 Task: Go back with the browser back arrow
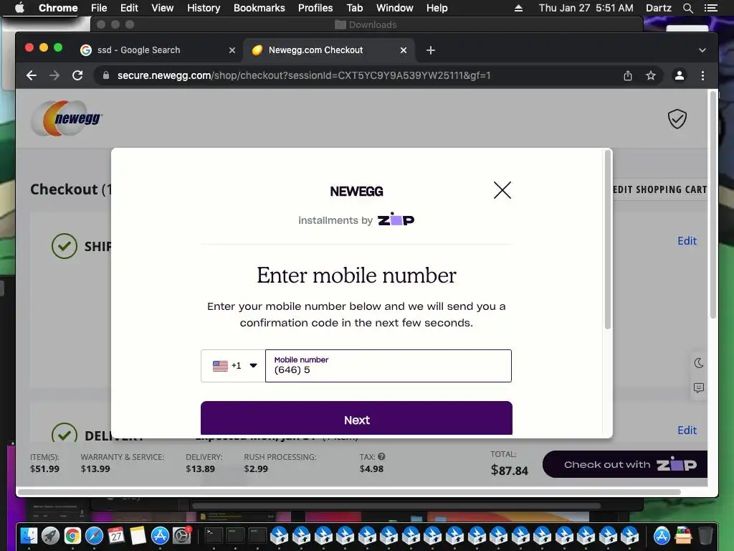click(32, 75)
